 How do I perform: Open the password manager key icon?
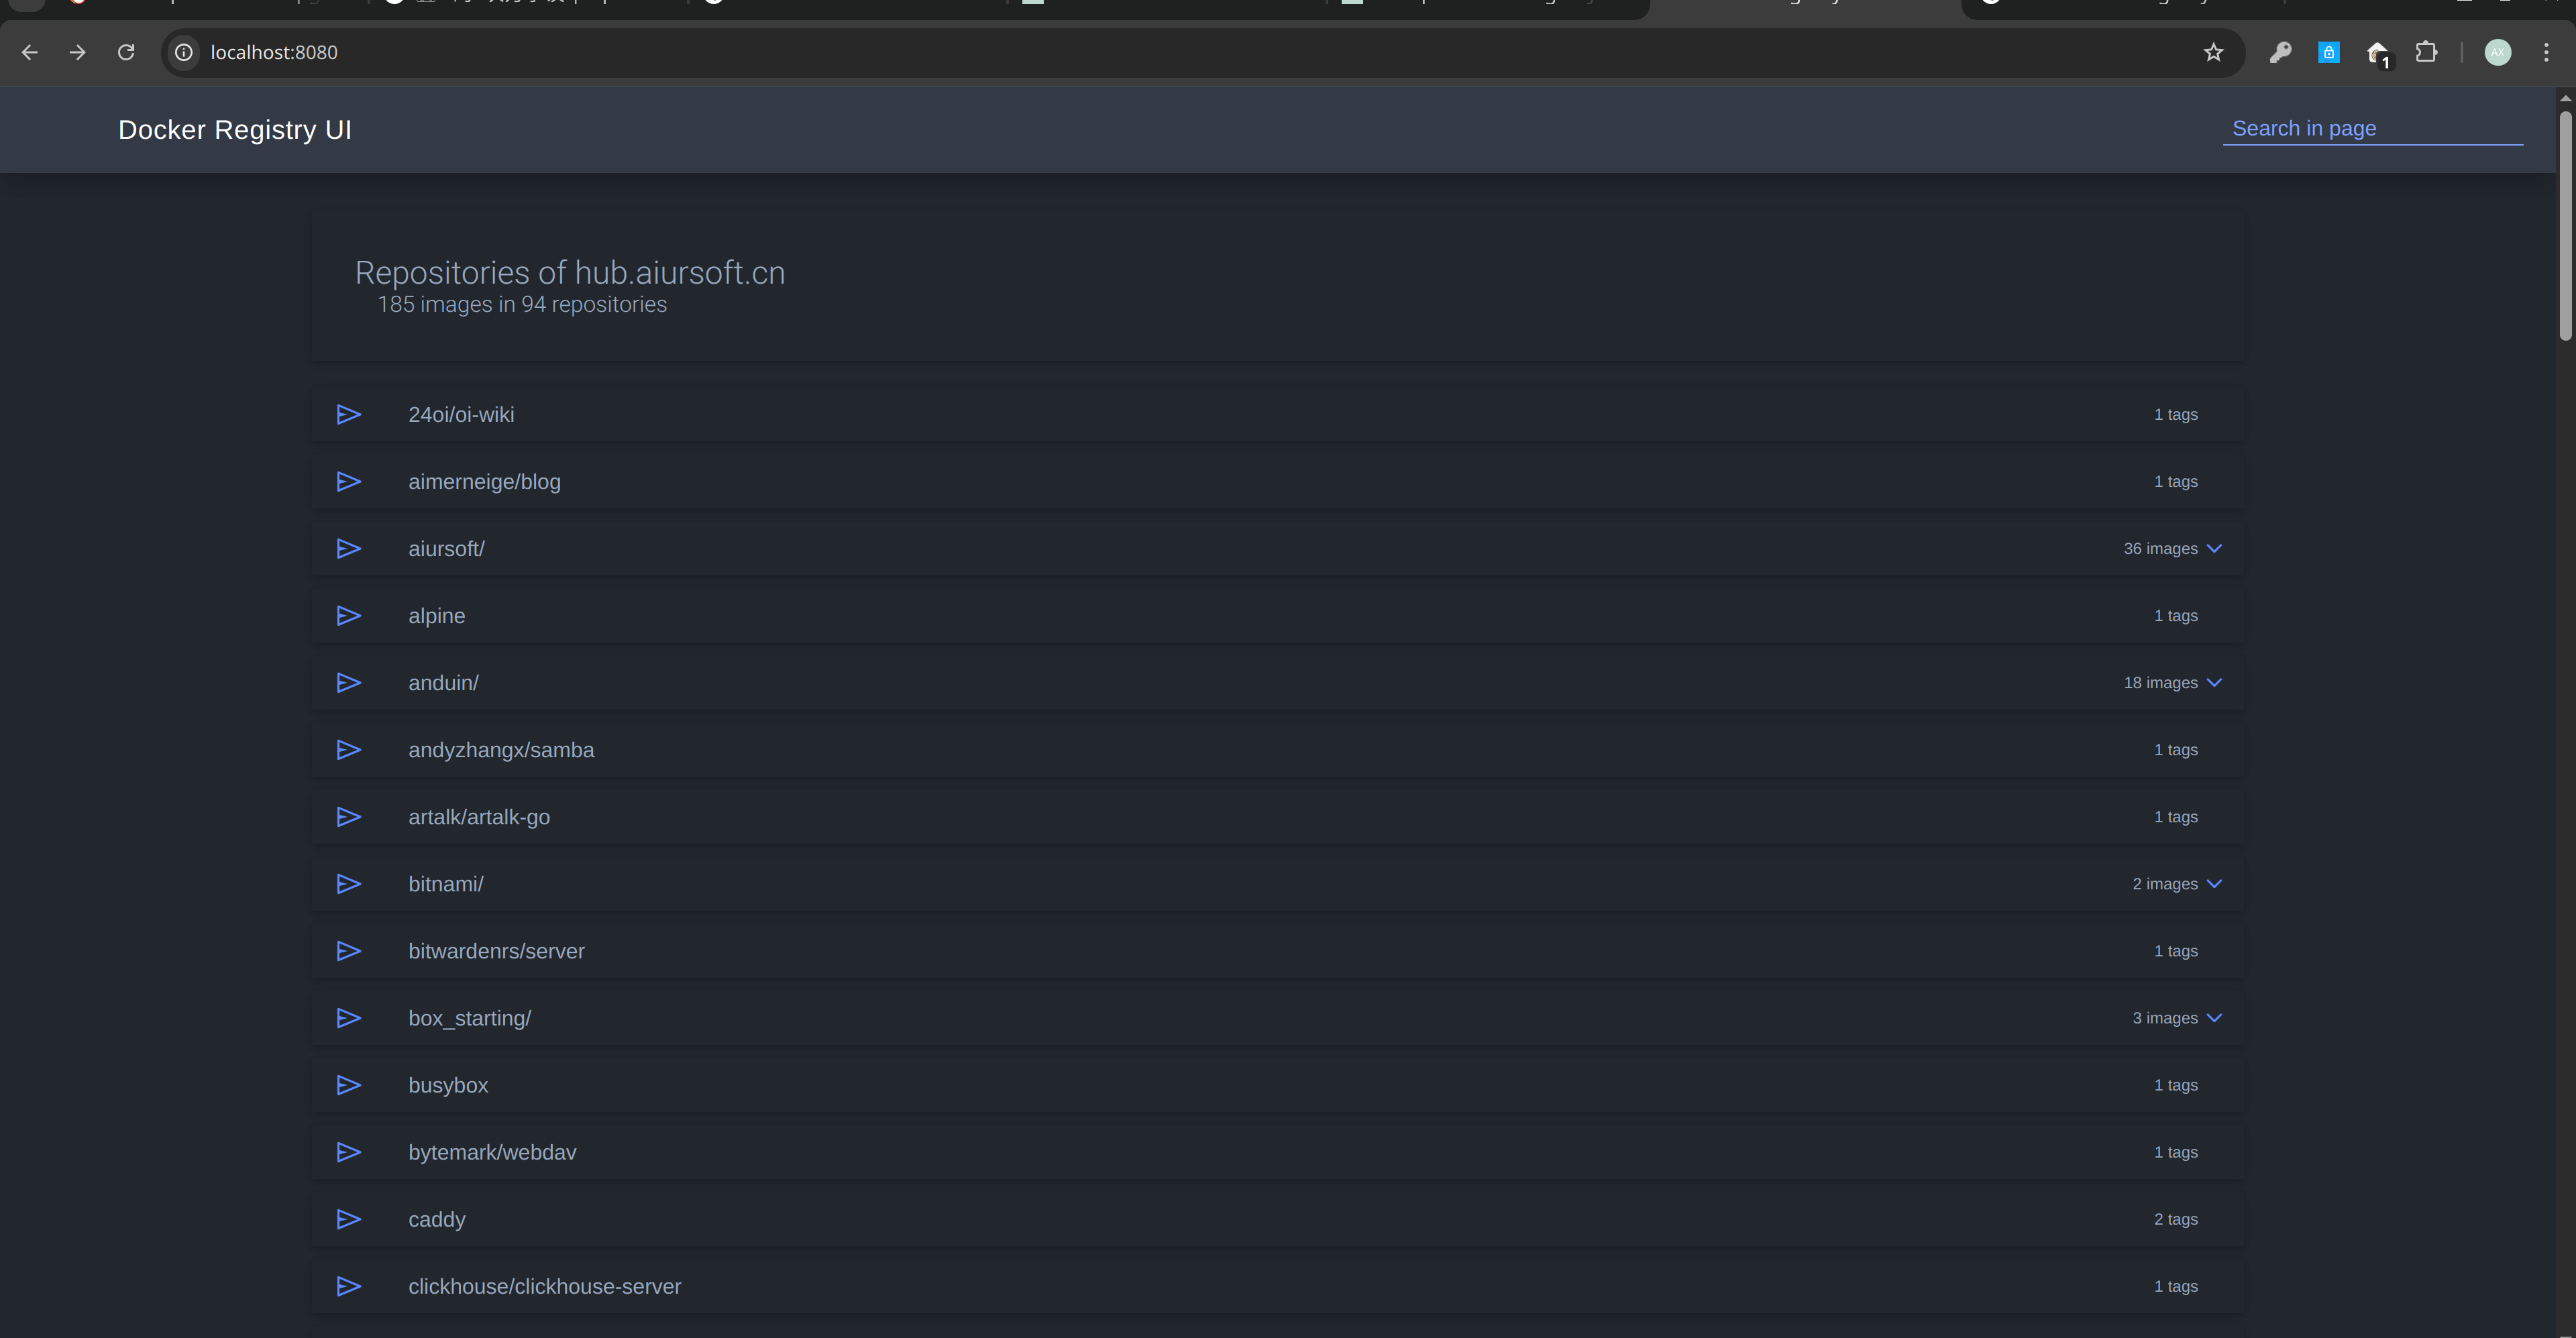[x=2280, y=52]
